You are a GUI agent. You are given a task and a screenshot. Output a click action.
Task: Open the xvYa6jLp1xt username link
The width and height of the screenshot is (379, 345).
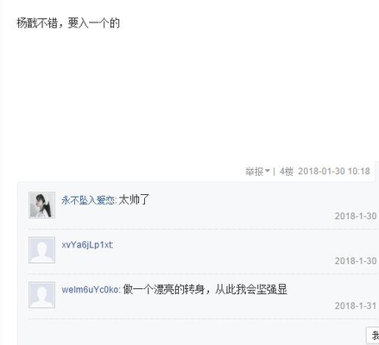pos(87,245)
